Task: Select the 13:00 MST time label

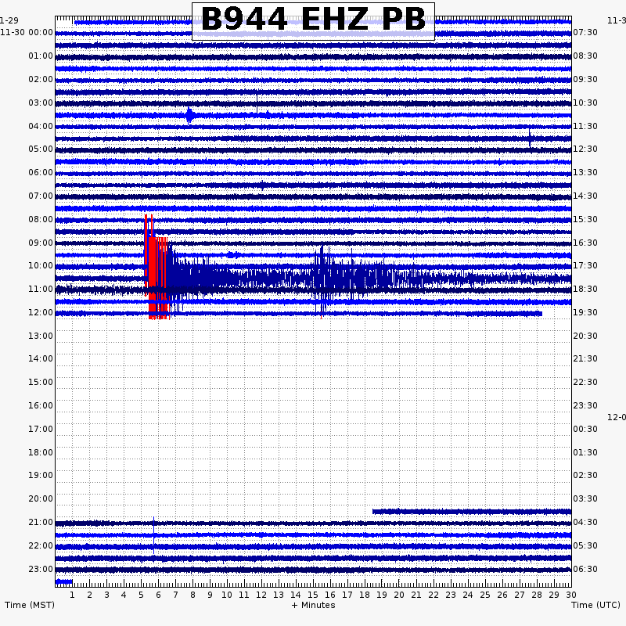Action: click(x=41, y=336)
